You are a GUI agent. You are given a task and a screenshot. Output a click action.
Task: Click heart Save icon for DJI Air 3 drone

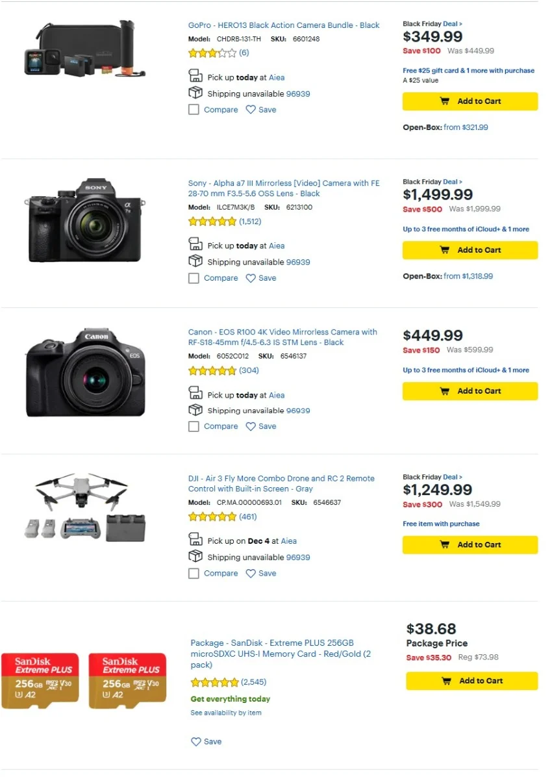[x=251, y=574]
